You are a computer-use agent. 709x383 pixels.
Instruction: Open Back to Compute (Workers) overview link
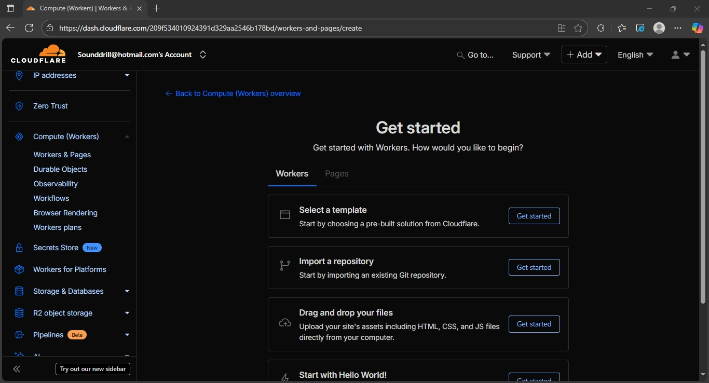(x=233, y=93)
